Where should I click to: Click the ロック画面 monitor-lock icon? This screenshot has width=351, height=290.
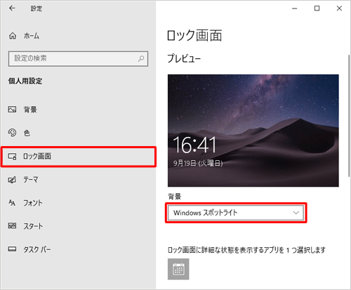click(12, 157)
